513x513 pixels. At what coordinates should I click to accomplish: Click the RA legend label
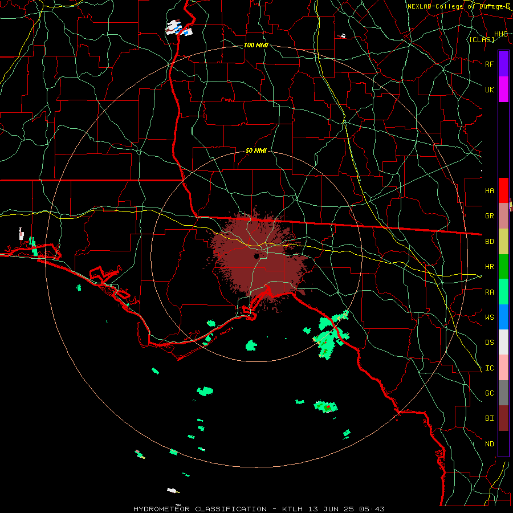point(489,292)
